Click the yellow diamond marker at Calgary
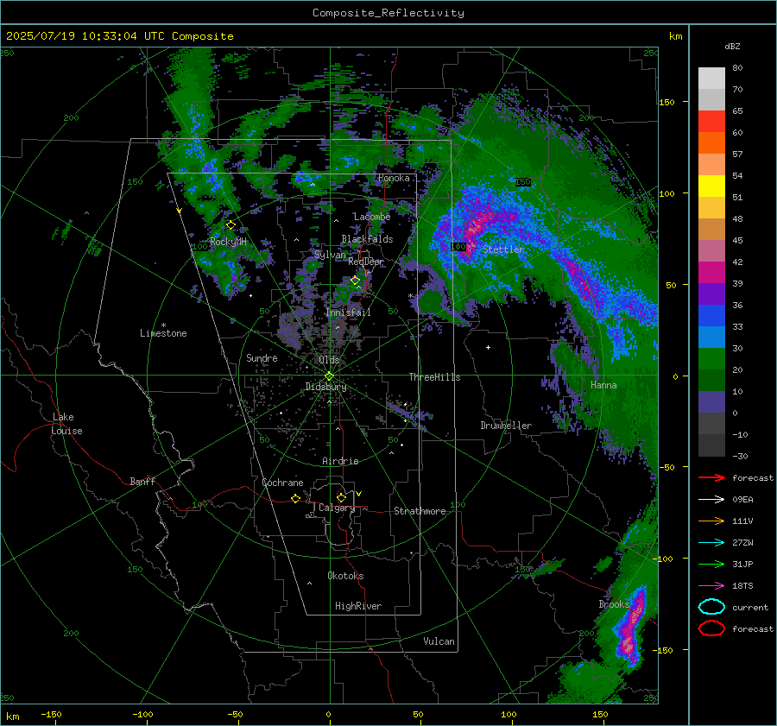 pyautogui.click(x=341, y=497)
